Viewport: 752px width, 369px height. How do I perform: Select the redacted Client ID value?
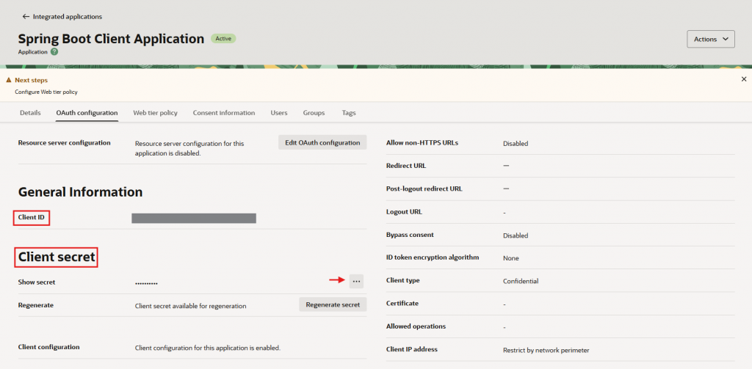(x=194, y=219)
